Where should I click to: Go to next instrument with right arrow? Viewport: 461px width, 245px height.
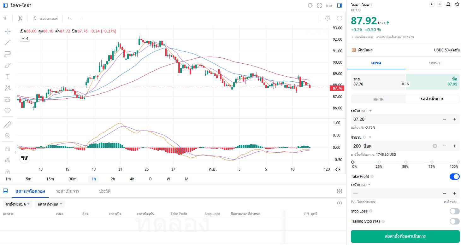(439, 4)
